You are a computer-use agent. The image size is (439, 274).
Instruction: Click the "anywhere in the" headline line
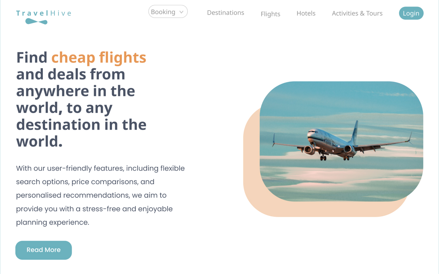[76, 91]
